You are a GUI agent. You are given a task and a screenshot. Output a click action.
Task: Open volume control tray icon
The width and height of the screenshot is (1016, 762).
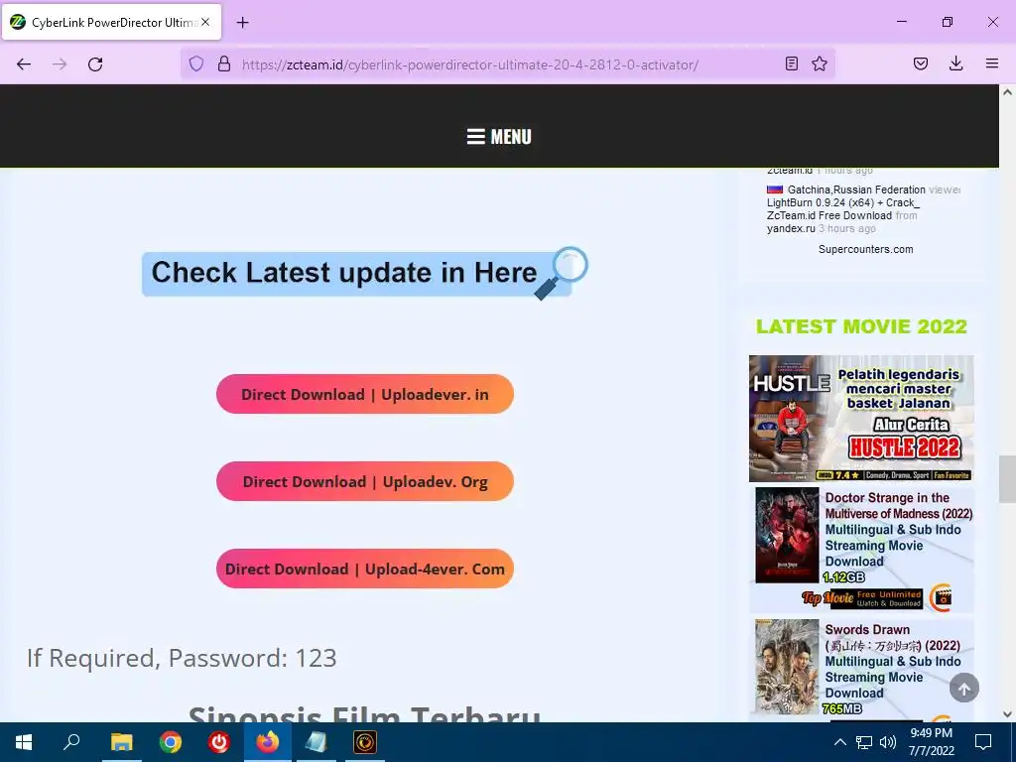coord(888,742)
